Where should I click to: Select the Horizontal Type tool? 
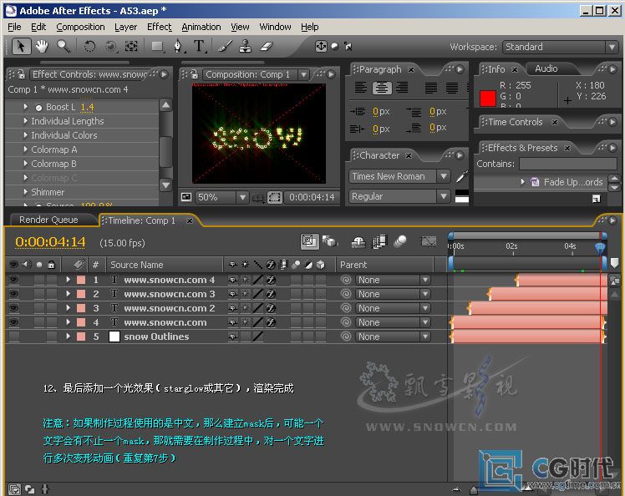click(200, 47)
